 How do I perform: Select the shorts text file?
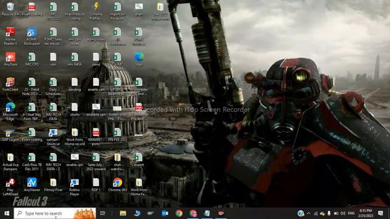pos(74,109)
